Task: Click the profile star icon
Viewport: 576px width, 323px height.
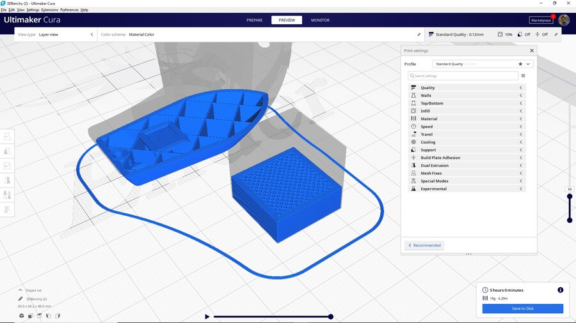Action: point(520,64)
